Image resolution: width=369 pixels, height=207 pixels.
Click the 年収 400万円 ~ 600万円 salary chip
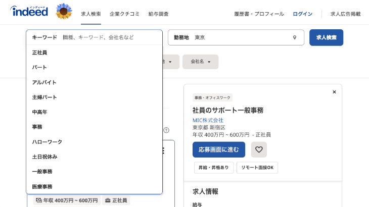click(67, 200)
